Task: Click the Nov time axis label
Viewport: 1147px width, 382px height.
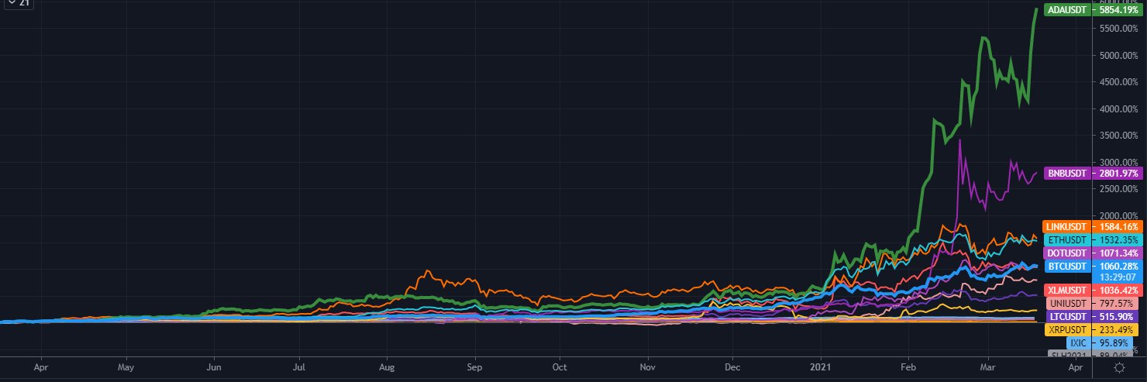Action: (646, 370)
